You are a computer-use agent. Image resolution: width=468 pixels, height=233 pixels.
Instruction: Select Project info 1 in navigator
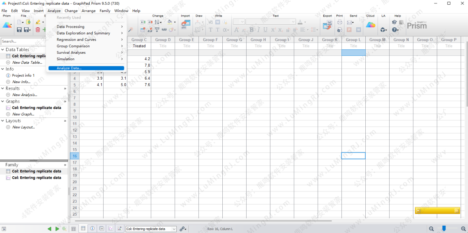click(x=23, y=75)
